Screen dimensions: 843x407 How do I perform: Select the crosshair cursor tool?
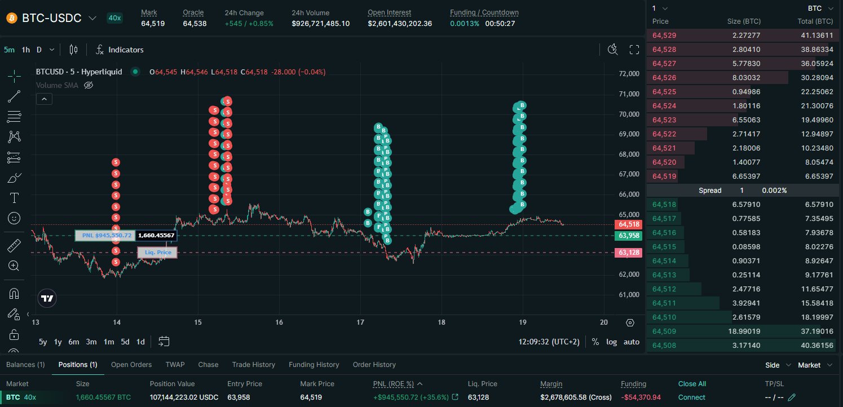click(x=14, y=76)
